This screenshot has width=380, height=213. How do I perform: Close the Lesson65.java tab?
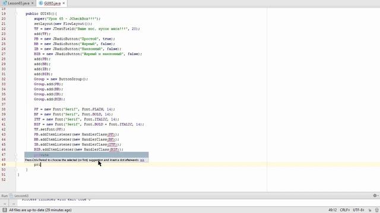(x=33, y=3)
